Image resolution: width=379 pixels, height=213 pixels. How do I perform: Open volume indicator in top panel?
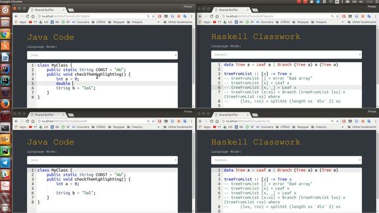pyautogui.click(x=361, y=2)
